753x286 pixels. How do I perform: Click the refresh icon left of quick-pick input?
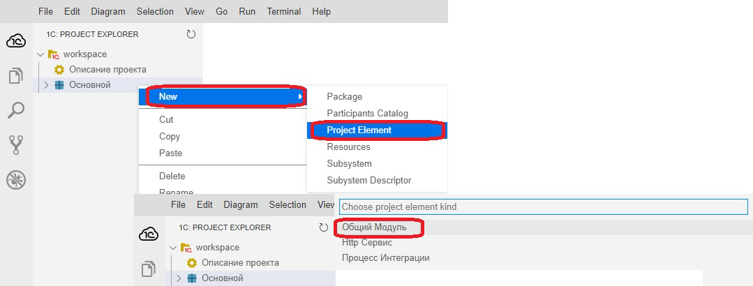323,227
